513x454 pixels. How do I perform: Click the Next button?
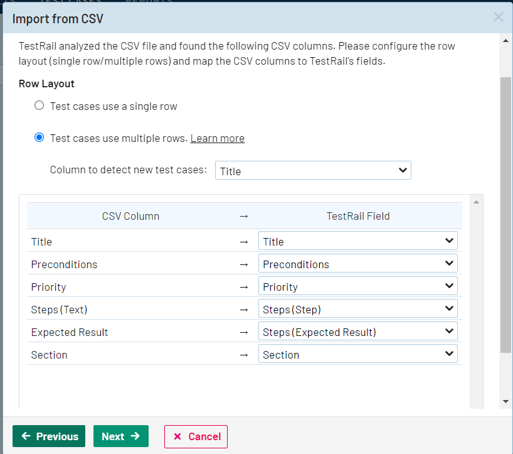(x=120, y=436)
